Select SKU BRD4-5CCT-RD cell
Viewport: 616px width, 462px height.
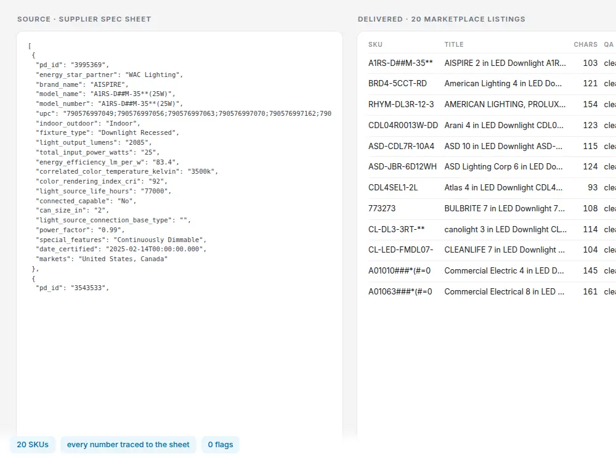click(x=397, y=83)
